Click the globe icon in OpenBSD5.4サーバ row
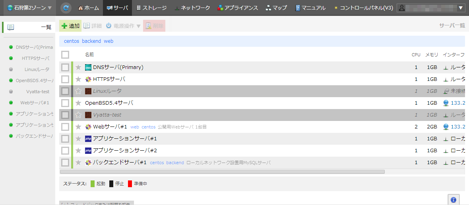This screenshot has width=469, height=205. click(x=446, y=103)
